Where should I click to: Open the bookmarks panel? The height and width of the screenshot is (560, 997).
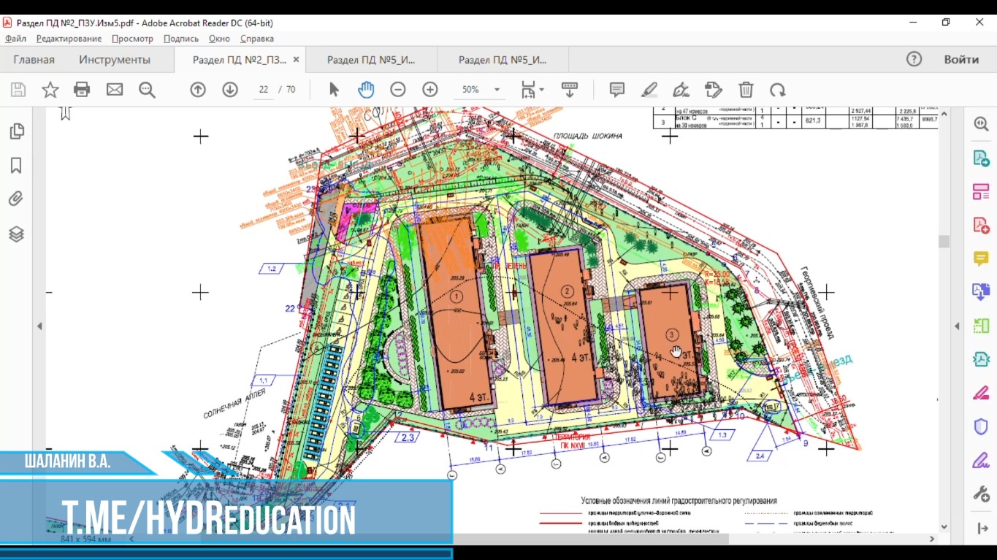[16, 166]
